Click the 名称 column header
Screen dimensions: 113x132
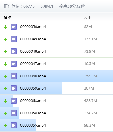[x=7, y=17]
